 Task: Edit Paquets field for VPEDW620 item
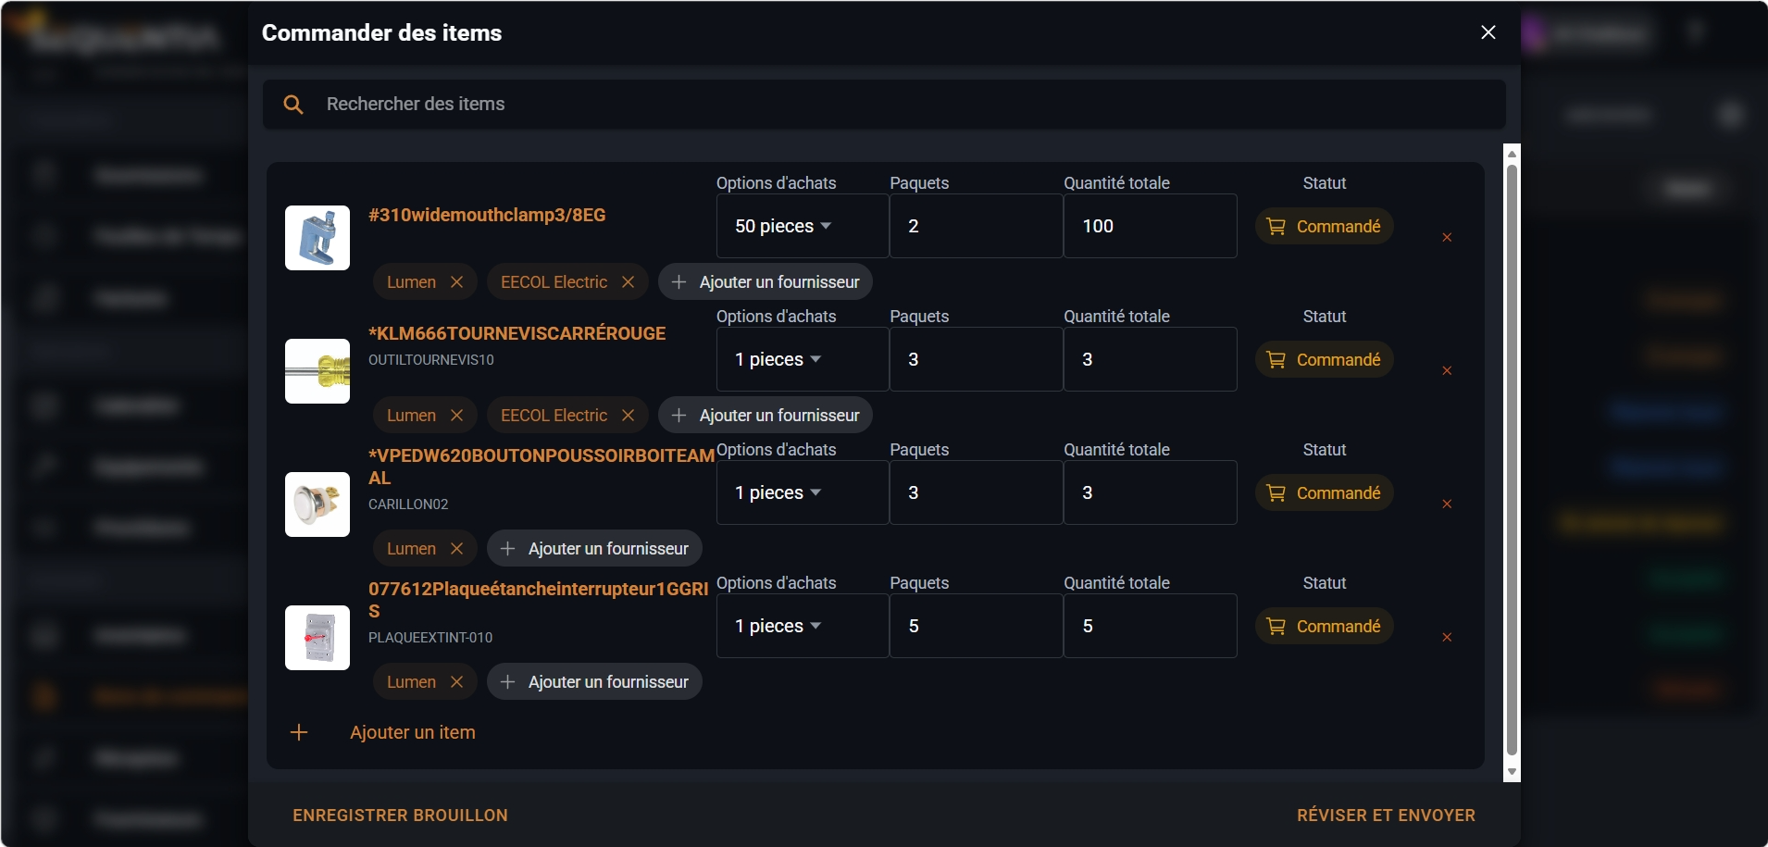pos(977,492)
